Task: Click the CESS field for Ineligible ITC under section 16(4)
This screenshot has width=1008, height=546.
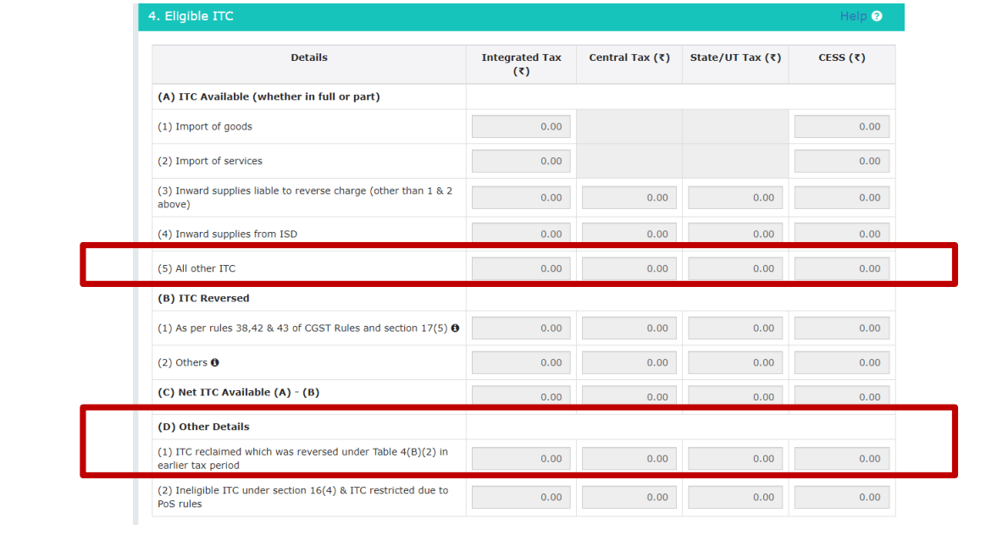Action: click(x=841, y=497)
